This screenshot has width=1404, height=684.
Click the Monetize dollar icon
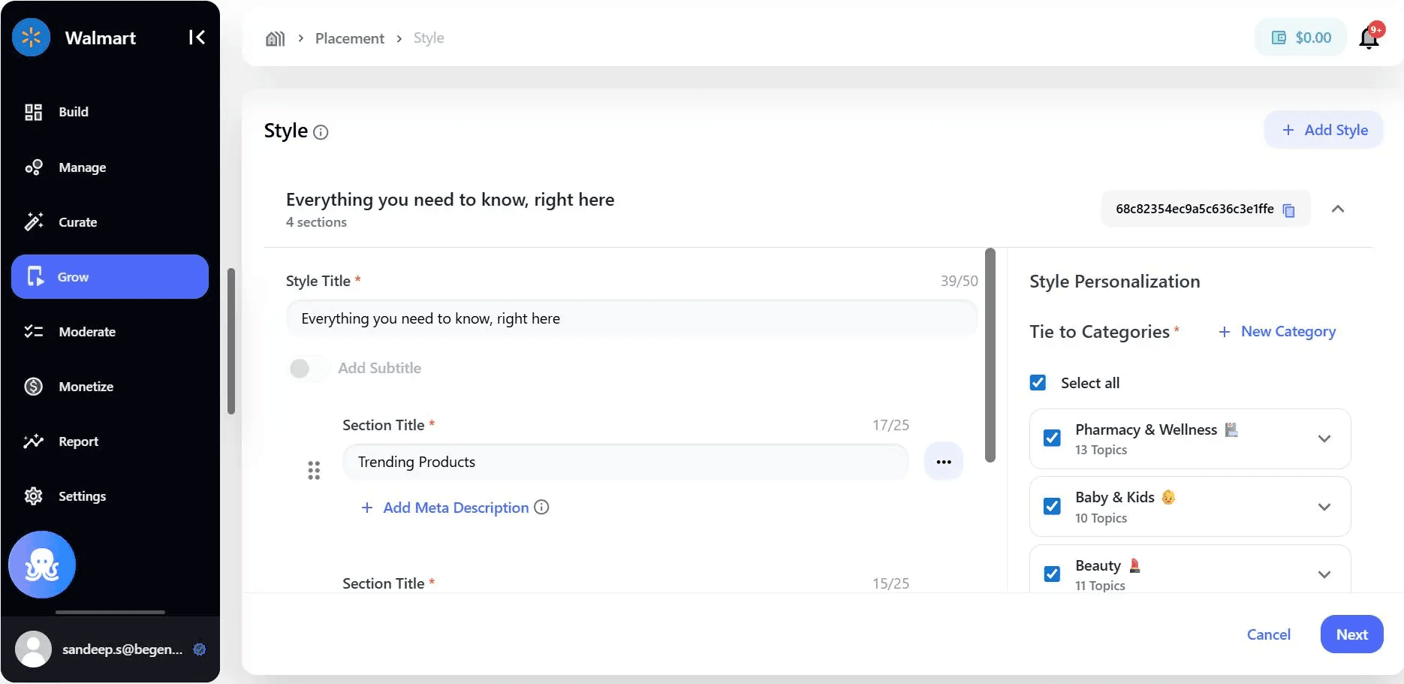[x=33, y=387]
